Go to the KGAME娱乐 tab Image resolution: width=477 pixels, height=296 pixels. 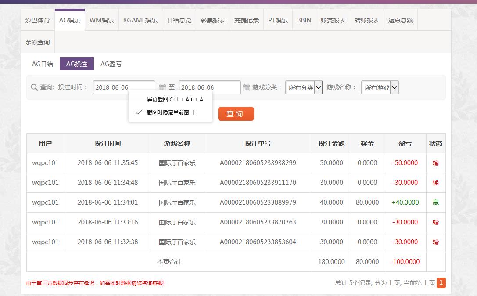pyautogui.click(x=140, y=20)
